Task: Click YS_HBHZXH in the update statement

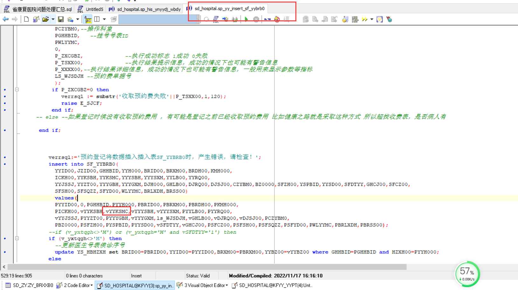Action: [x=91, y=252]
